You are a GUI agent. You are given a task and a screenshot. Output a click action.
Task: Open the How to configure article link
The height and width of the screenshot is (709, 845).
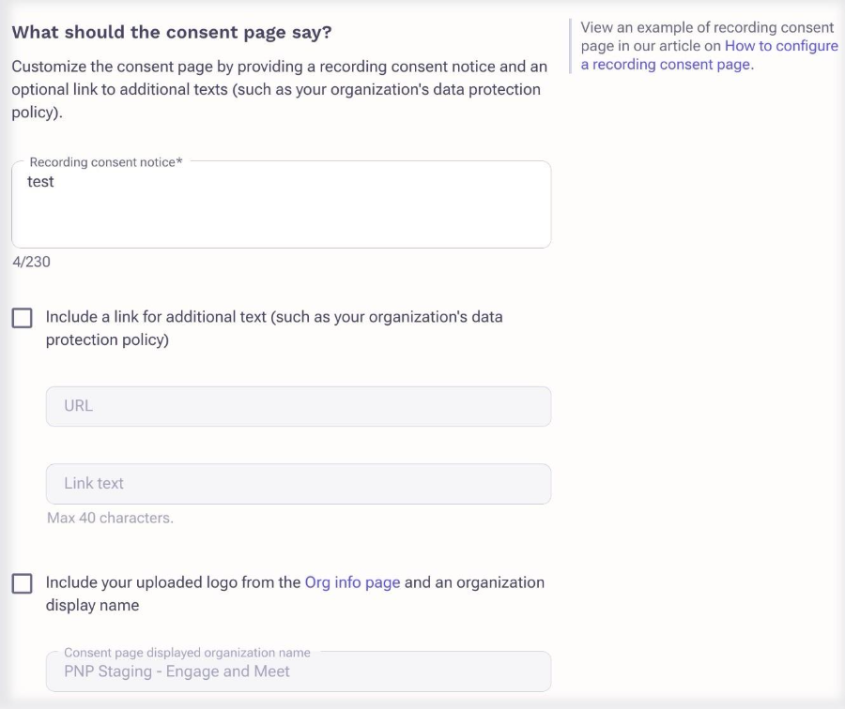781,46
